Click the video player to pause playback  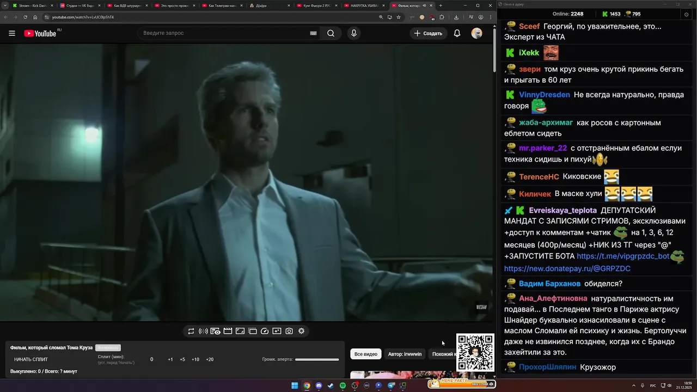pos(246,182)
